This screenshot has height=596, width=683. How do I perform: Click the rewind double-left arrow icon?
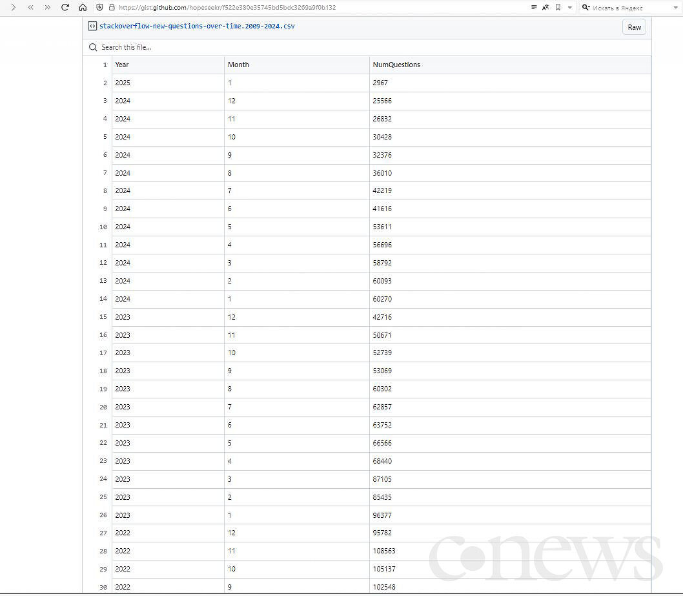click(x=30, y=8)
